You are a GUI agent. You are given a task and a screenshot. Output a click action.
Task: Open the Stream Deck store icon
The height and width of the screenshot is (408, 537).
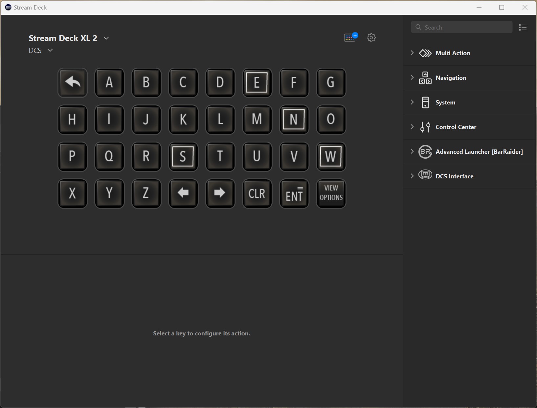(350, 37)
